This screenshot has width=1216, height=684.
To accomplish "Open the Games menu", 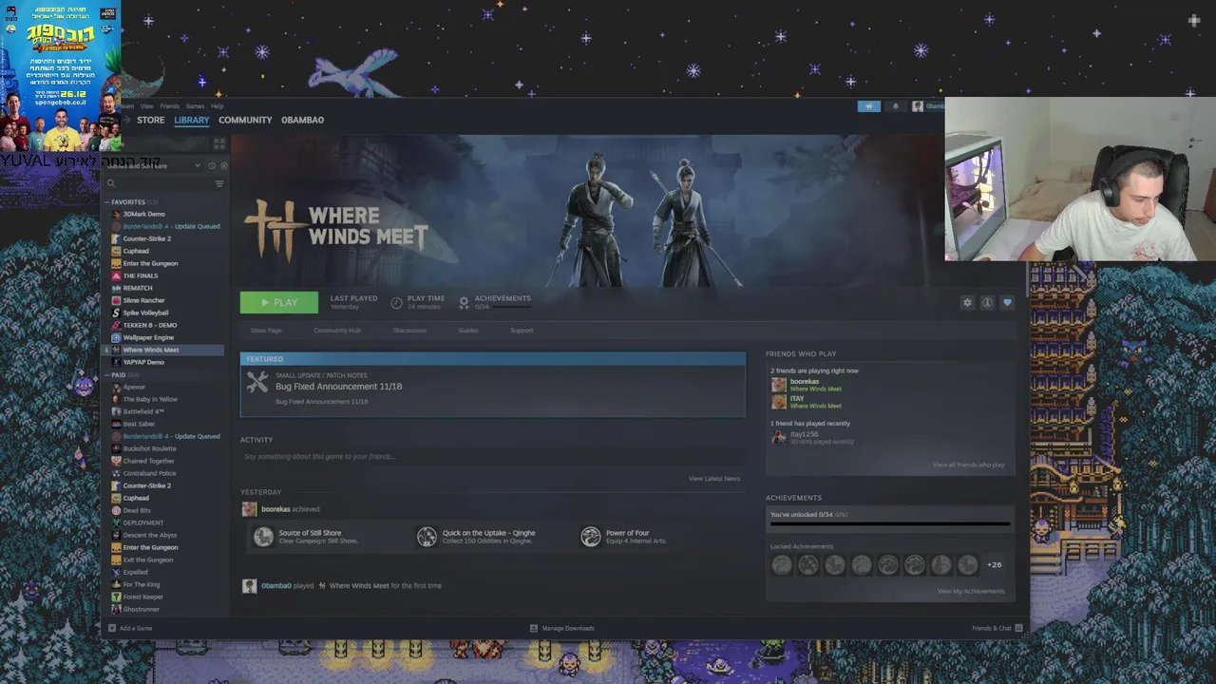I will coord(195,106).
